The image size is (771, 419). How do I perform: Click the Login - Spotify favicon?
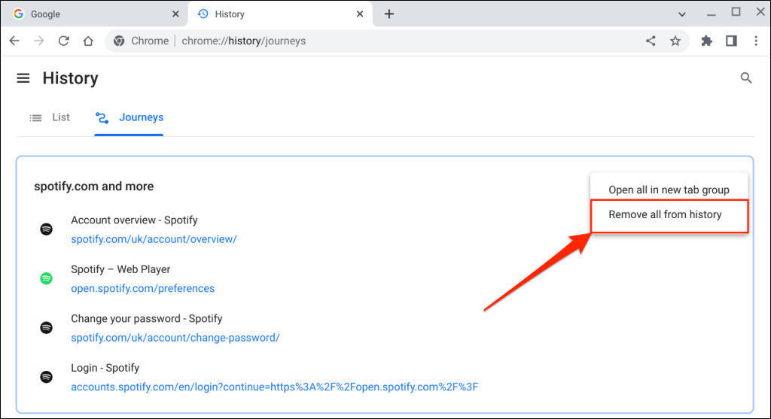[x=46, y=377]
